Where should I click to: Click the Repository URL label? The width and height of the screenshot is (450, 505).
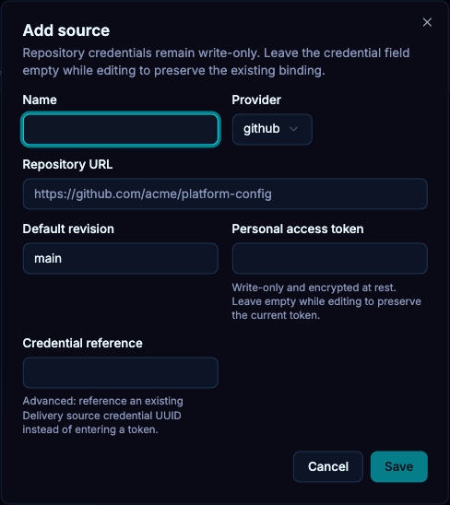tap(67, 165)
